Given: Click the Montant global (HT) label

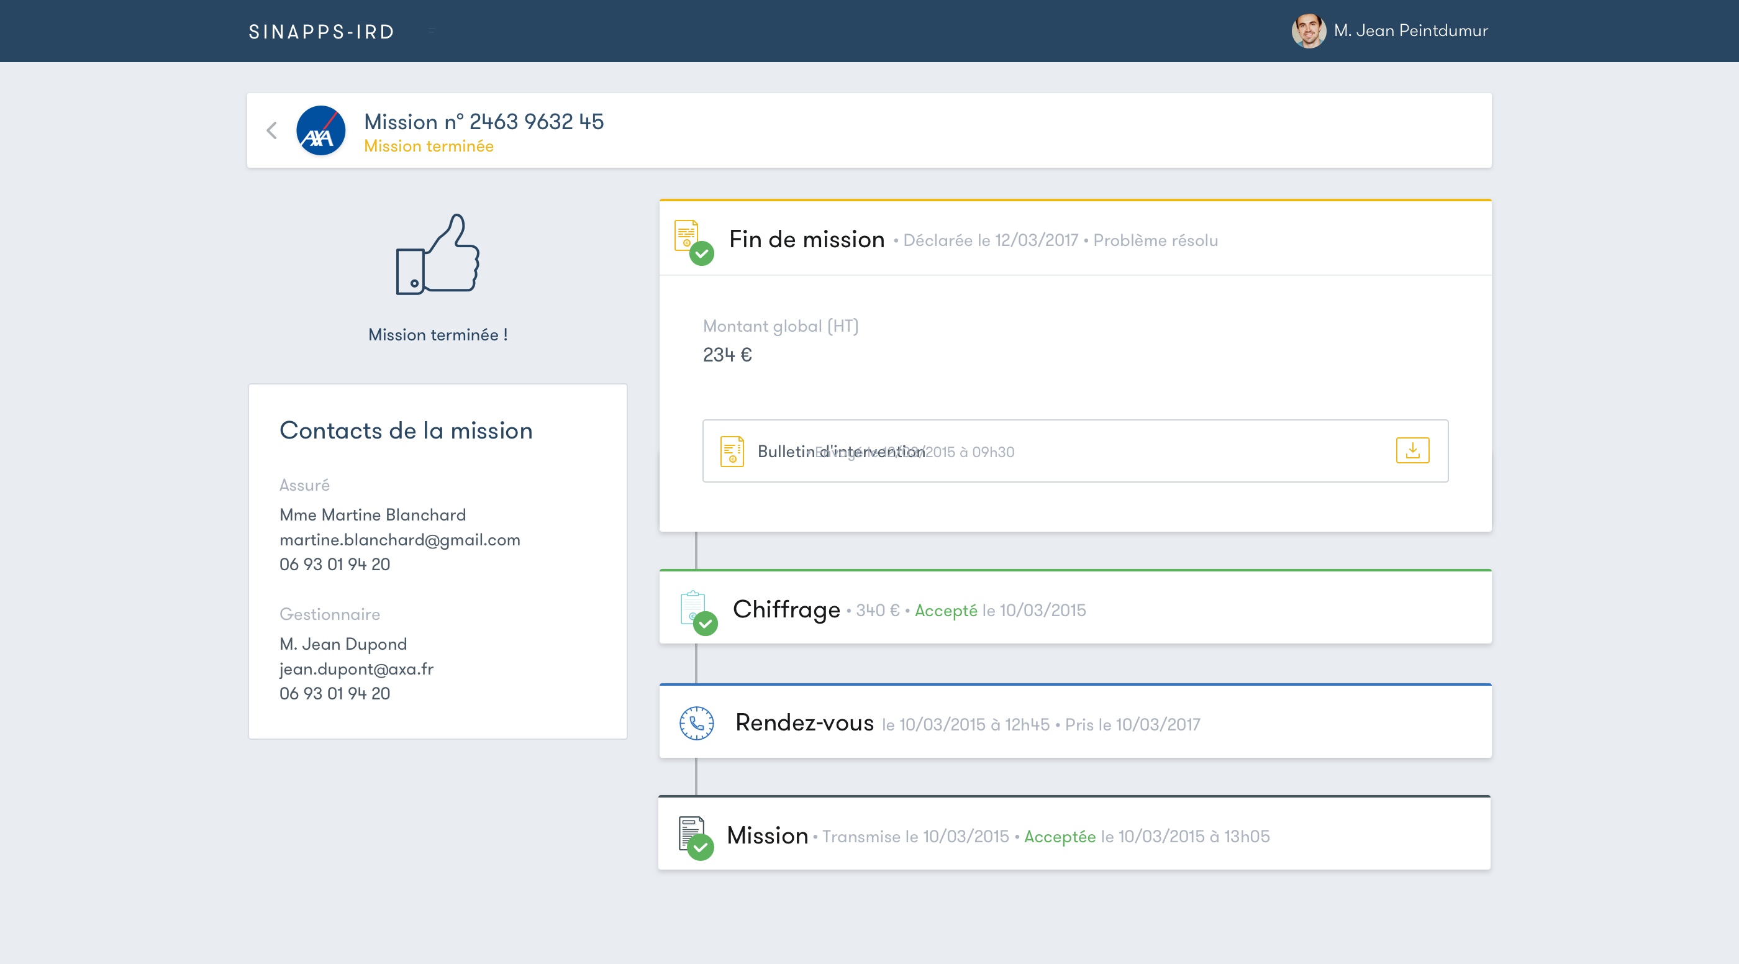Looking at the screenshot, I should click(781, 326).
